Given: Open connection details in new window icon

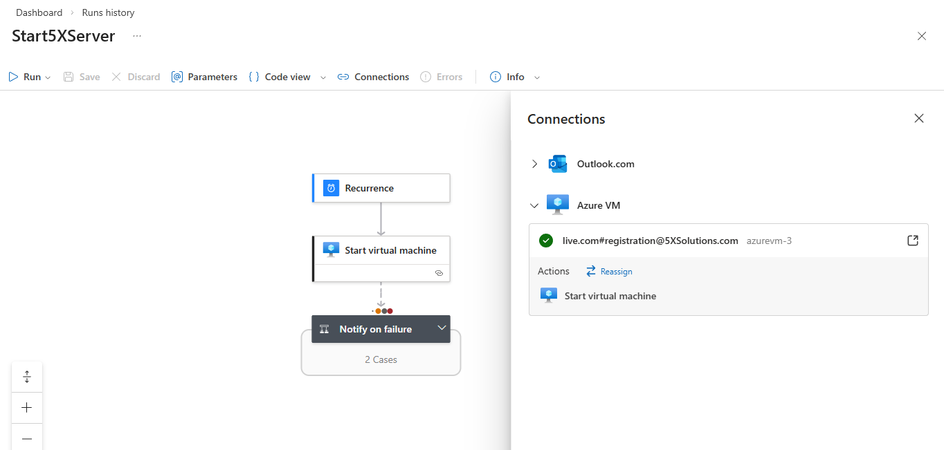Looking at the screenshot, I should click(913, 241).
